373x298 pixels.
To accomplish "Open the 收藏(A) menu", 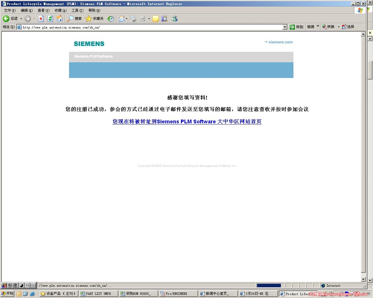I will click(61, 10).
